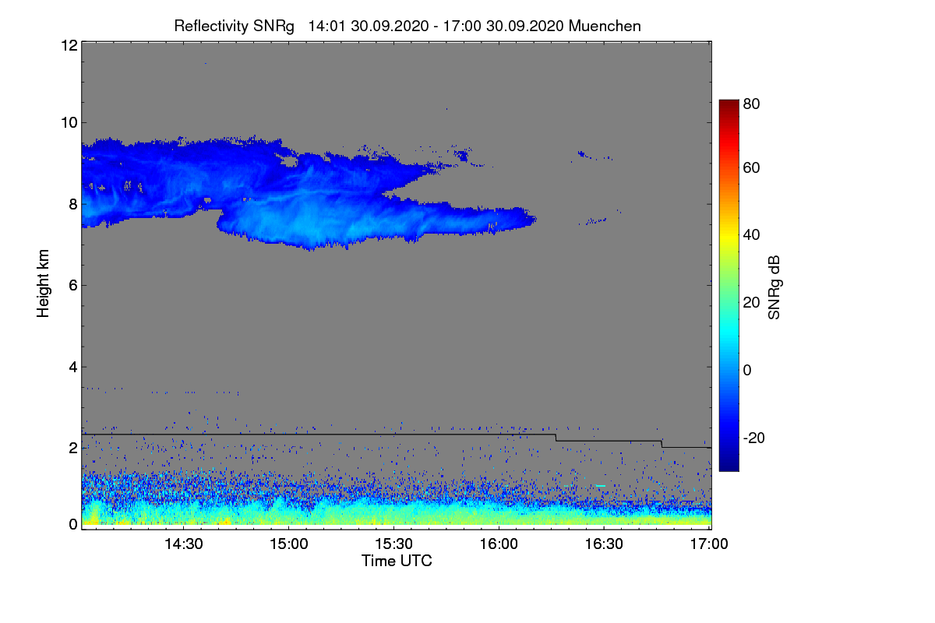Click the colorbar tick label '40'

click(752, 235)
